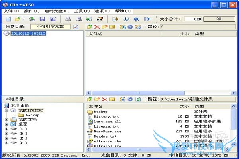Click the Rename icon in 本地目录 toolbar

[x=112, y=99]
